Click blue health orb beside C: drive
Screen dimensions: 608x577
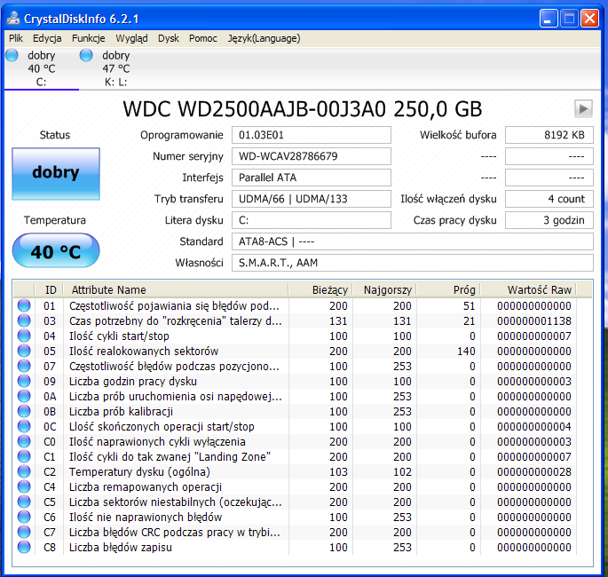tap(12, 55)
